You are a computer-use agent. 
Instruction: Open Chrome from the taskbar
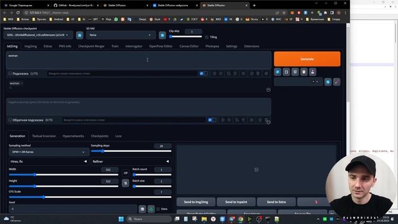241,219
